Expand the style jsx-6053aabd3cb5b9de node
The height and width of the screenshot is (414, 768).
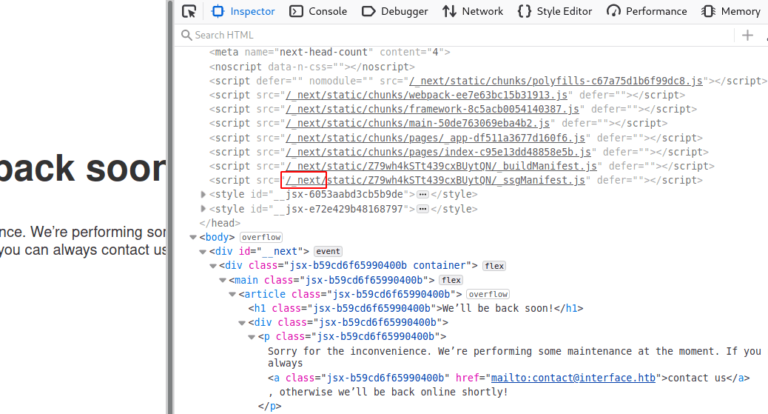coord(204,195)
